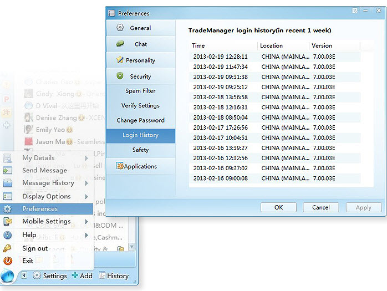Expand the Display Options submenu
The width and height of the screenshot is (387, 291).
47,196
